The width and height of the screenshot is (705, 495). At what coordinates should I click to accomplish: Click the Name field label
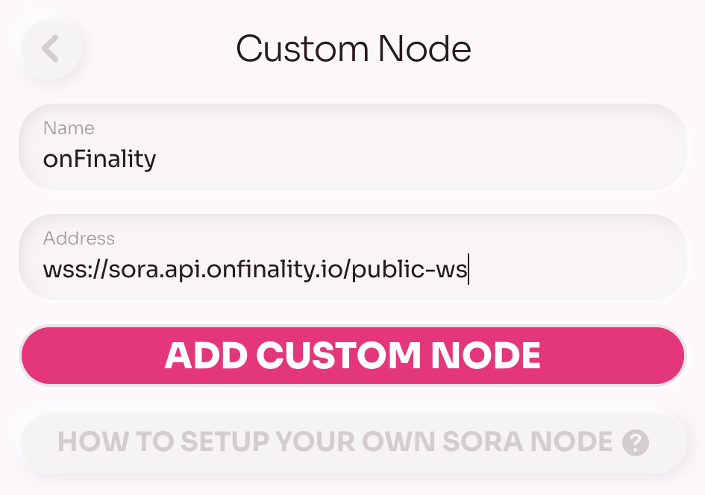coord(69,128)
